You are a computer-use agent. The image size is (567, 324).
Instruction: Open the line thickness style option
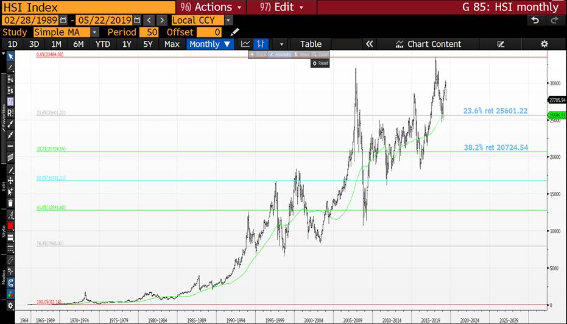click(10, 238)
